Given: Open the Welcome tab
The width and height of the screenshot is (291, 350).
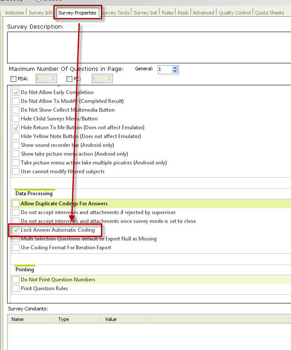Looking at the screenshot, I should pos(15,13).
